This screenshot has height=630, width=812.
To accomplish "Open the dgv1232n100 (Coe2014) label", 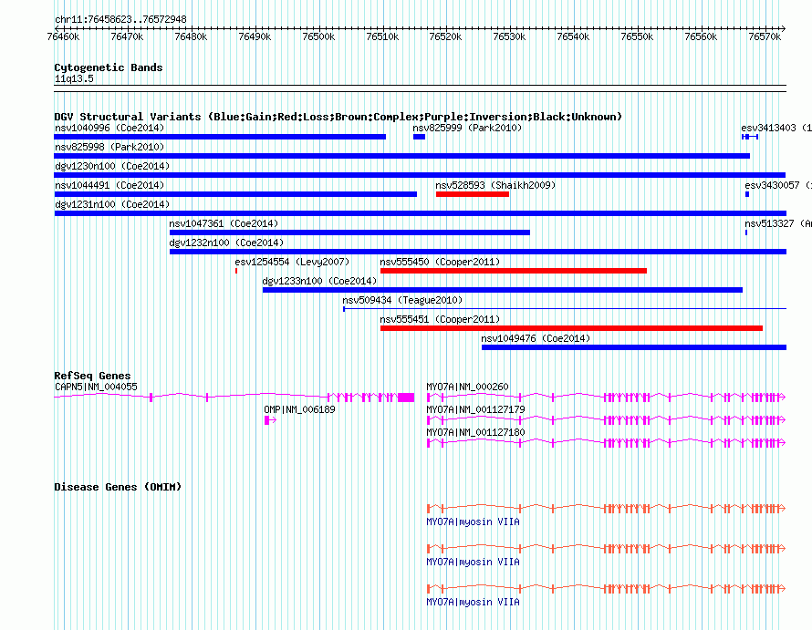I will click(226, 243).
